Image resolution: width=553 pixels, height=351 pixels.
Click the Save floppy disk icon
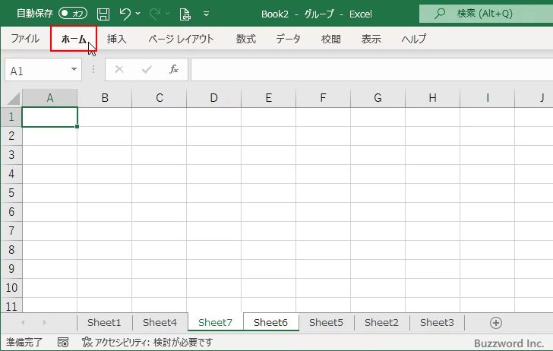[103, 14]
